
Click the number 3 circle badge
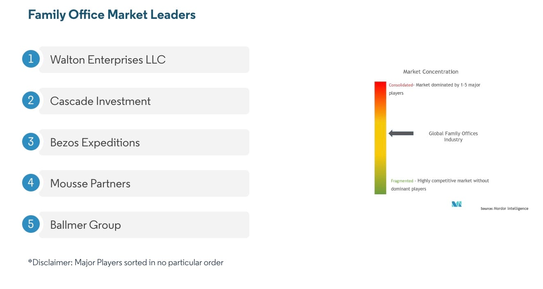point(31,142)
